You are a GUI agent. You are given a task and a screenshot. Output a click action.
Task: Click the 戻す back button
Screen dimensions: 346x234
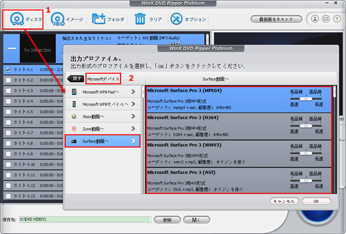[x=76, y=79]
